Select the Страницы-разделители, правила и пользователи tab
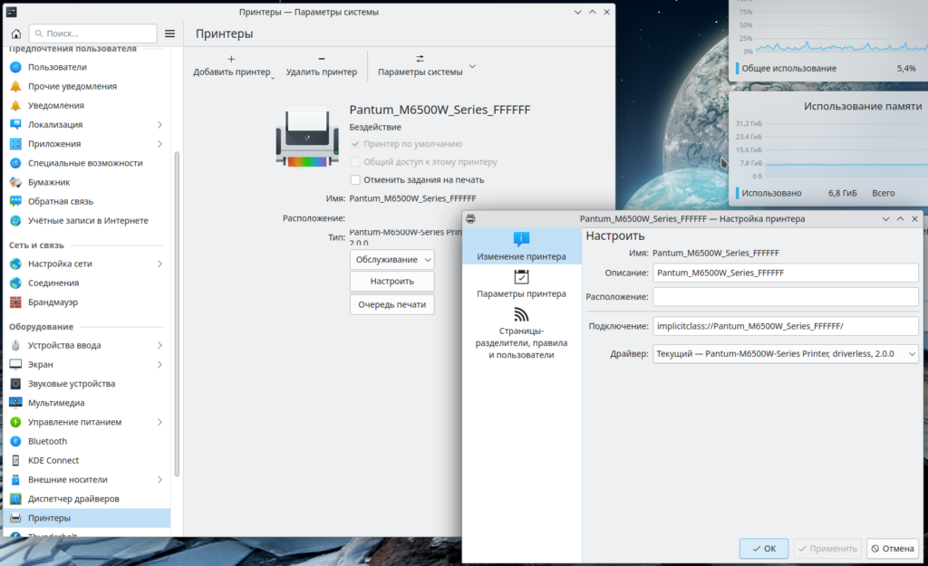 (521, 333)
